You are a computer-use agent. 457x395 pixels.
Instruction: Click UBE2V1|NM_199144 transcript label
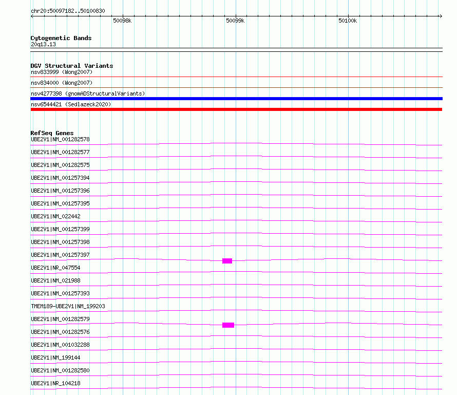coord(55,358)
